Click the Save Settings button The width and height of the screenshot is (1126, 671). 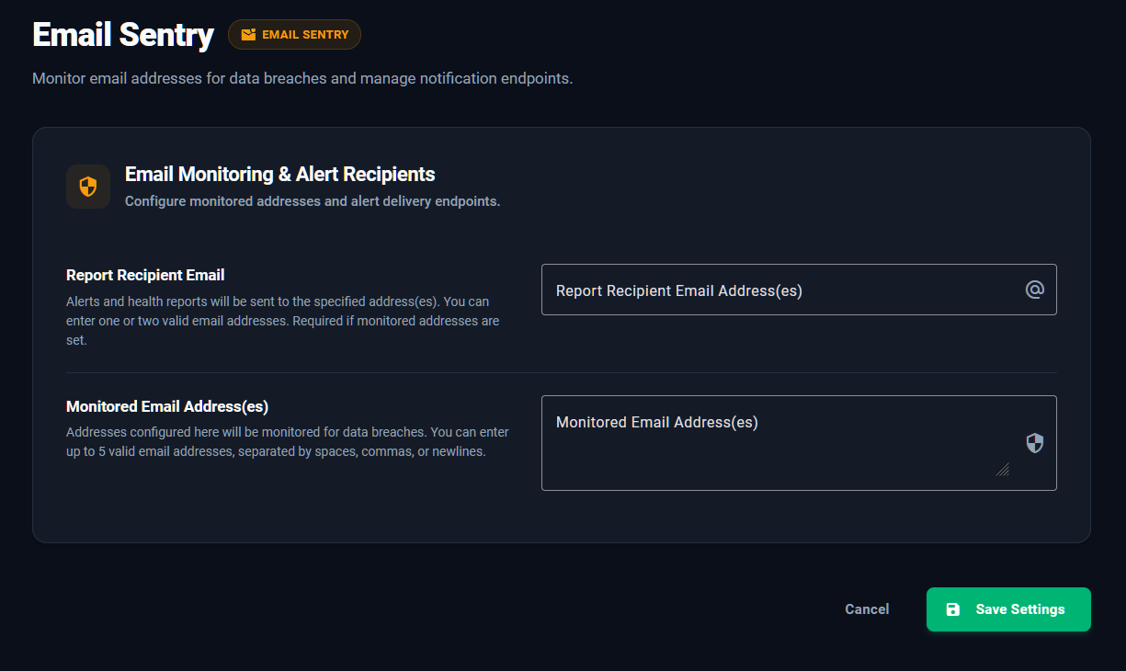(x=1008, y=609)
